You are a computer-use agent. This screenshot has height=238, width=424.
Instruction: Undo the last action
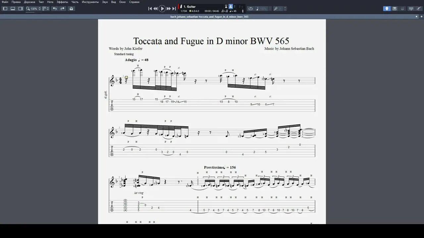click(55, 9)
